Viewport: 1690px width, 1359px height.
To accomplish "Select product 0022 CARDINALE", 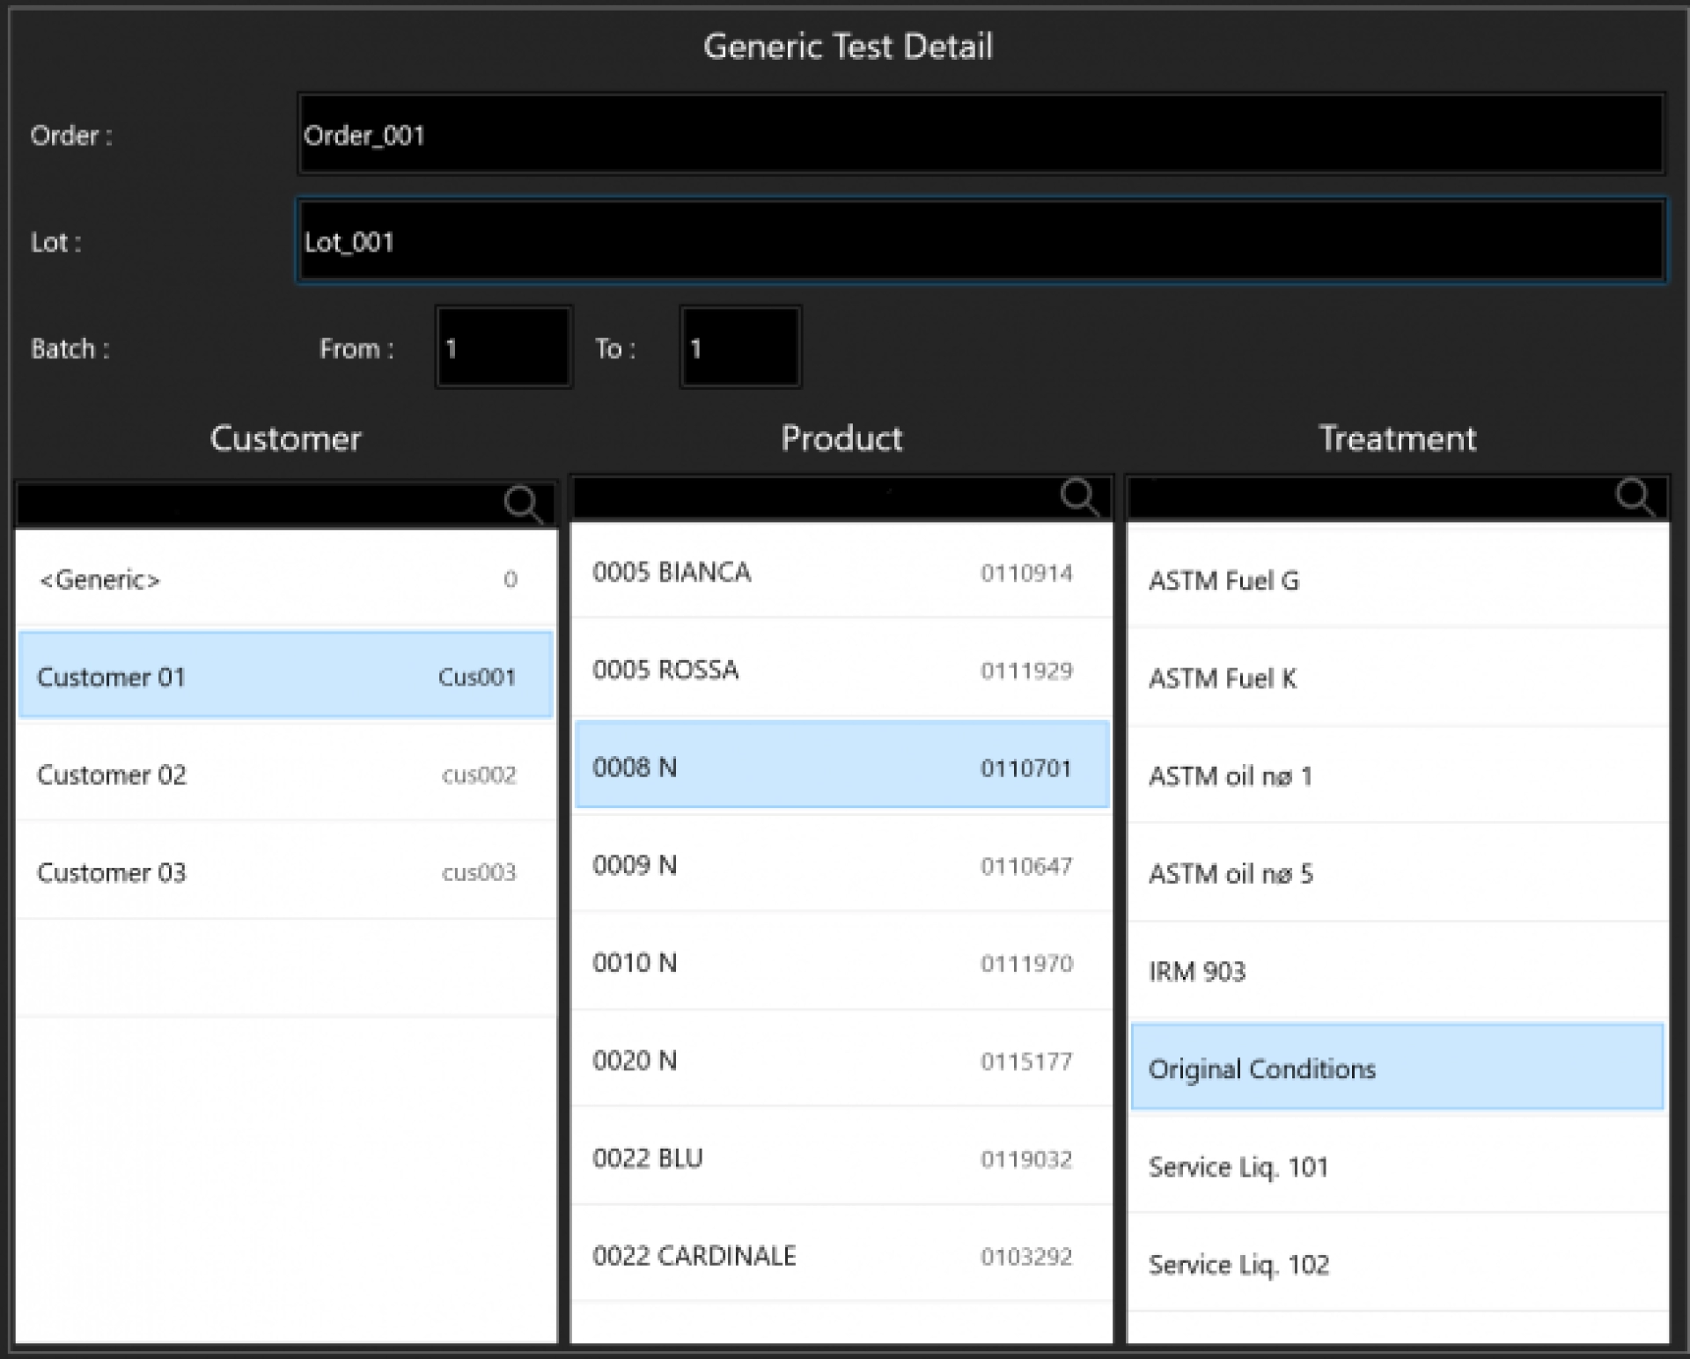I will 841,1256.
